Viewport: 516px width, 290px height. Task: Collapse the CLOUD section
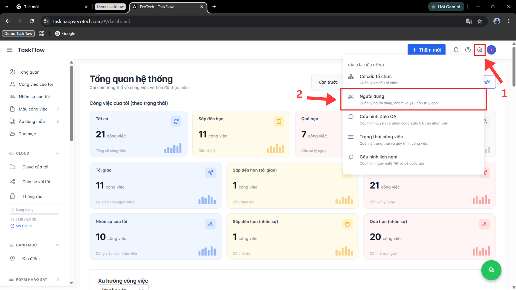point(58,153)
